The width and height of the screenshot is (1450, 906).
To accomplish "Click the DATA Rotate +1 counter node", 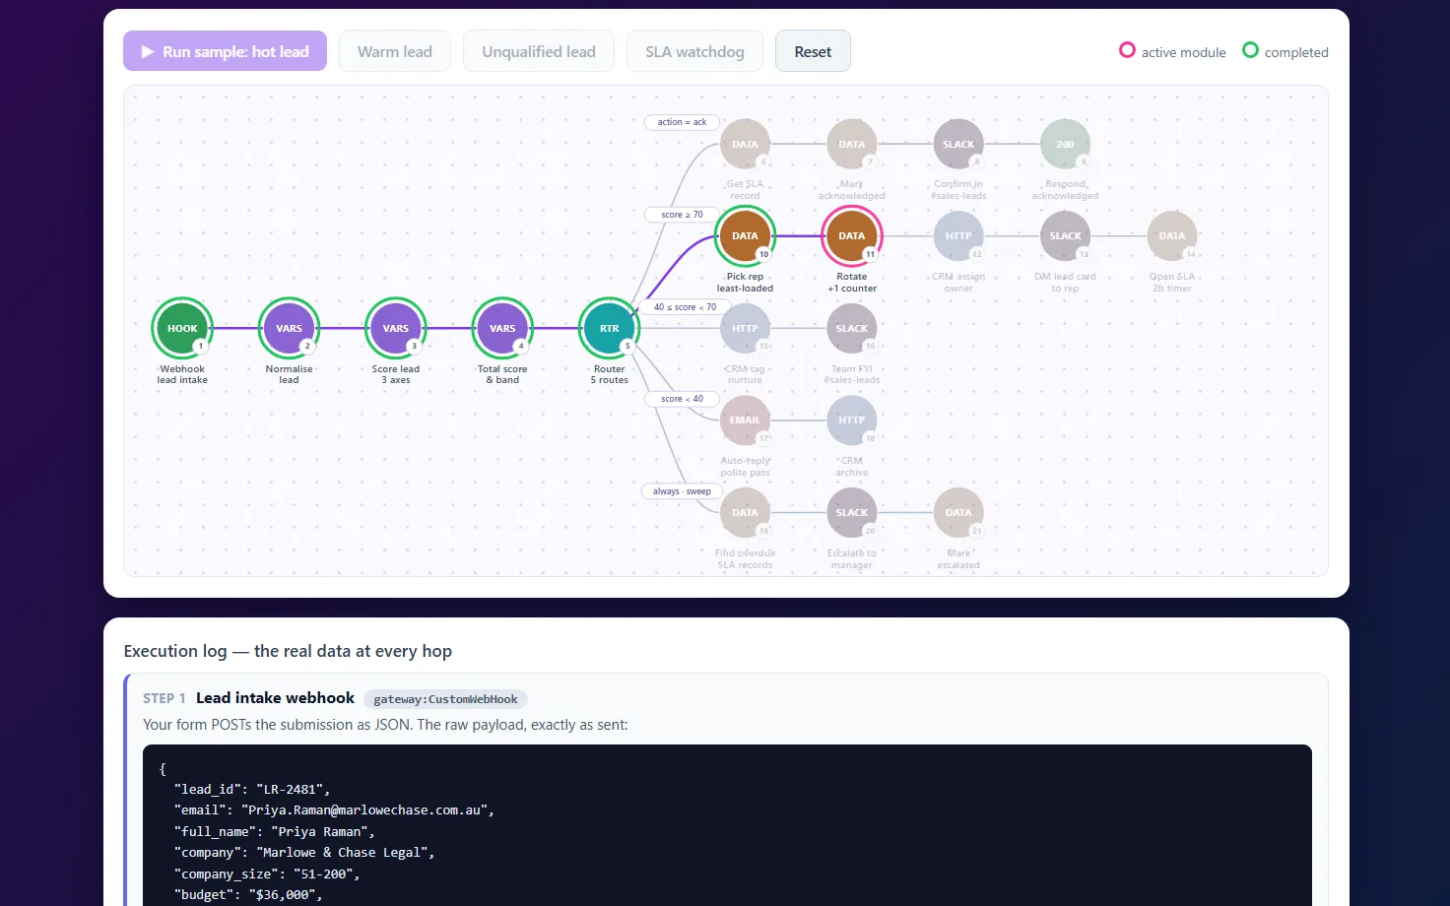I will (x=852, y=236).
